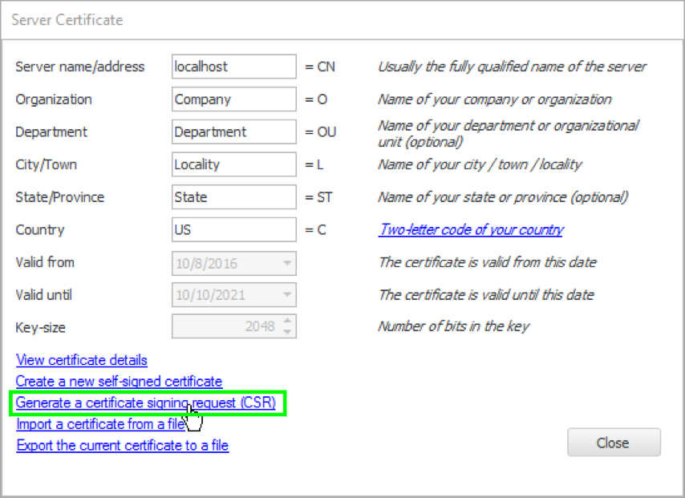Screen dimensions: 685x498
Task: Click the Key-size value field showing 2048
Action: 226,326
